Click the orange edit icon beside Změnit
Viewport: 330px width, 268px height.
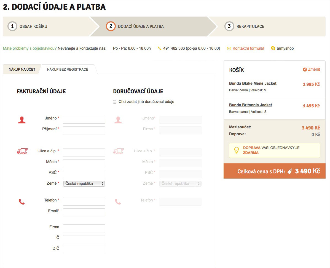point(305,70)
